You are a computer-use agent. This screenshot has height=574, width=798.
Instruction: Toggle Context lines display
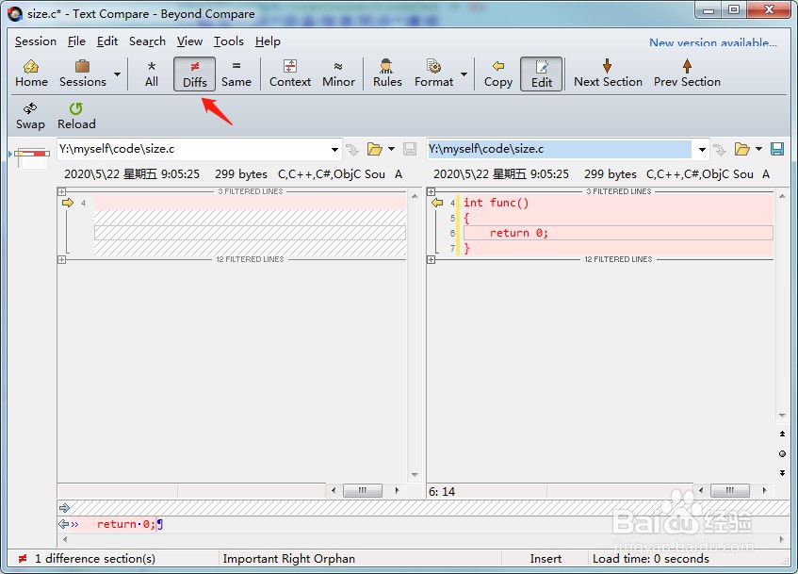[x=290, y=74]
